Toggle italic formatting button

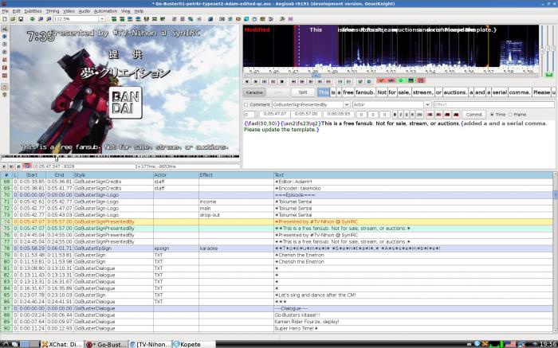pyautogui.click(x=401, y=115)
